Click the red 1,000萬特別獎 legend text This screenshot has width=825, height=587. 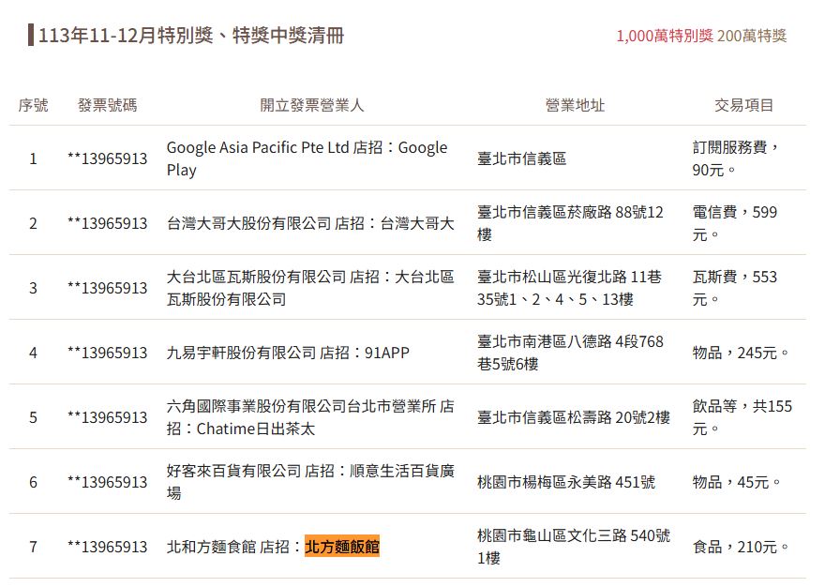(x=664, y=36)
